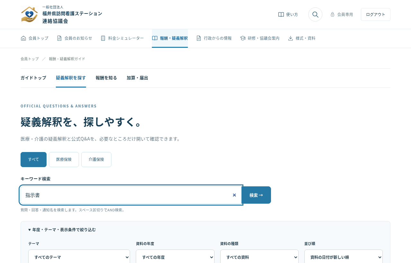Viewport: 411px width, 263px height.
Task: Open the 並び順 dropdown
Action: click(344, 257)
